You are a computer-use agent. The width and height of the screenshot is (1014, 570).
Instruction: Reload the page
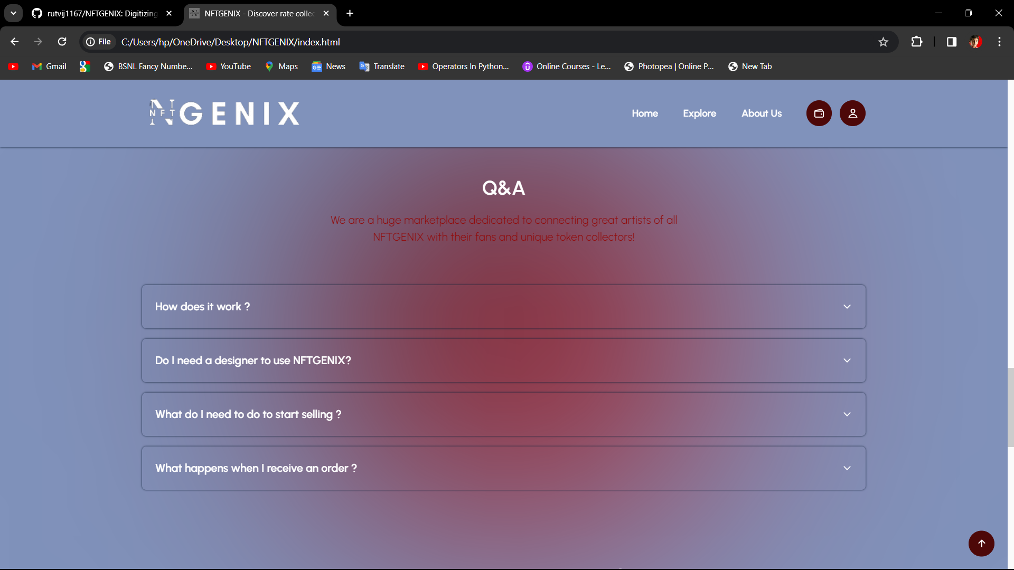click(x=62, y=42)
